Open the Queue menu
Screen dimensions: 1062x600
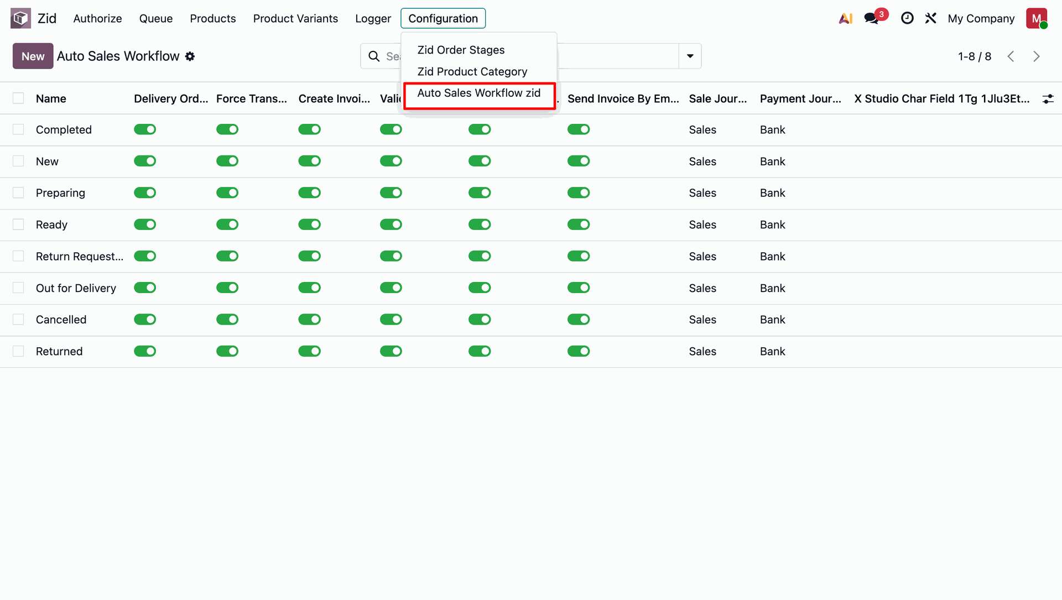156,18
